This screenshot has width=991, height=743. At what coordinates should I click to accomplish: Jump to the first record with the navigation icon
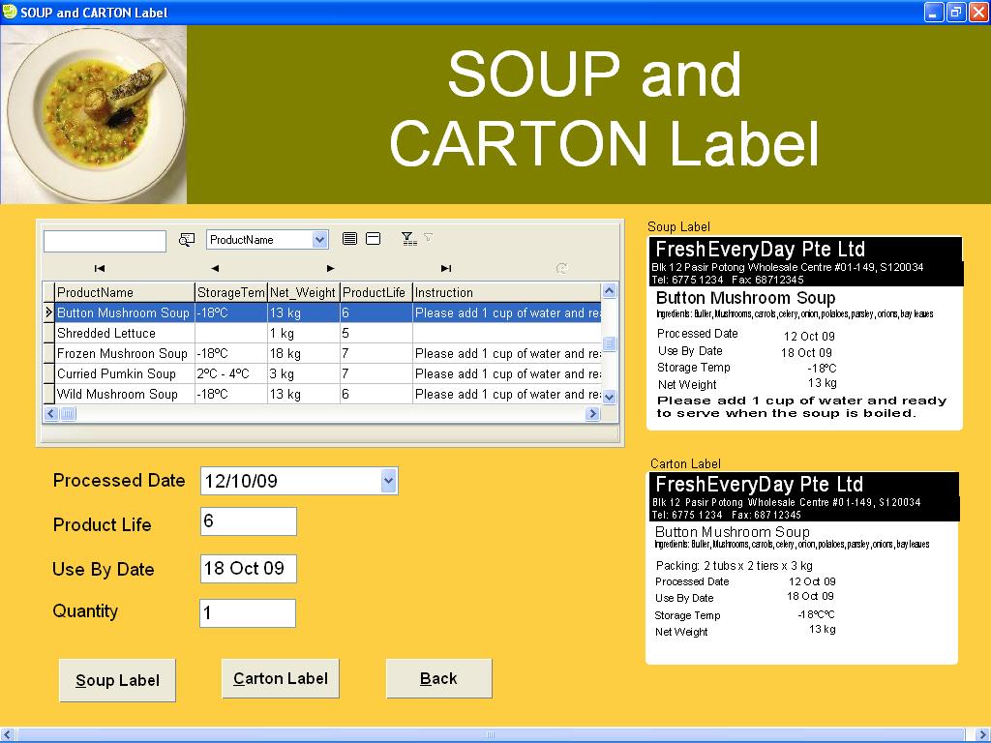click(x=100, y=268)
